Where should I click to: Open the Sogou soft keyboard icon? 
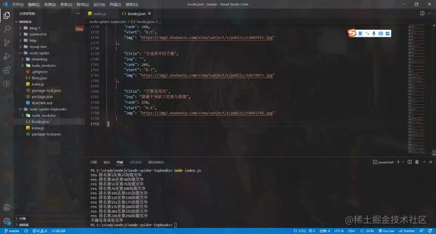click(x=381, y=34)
